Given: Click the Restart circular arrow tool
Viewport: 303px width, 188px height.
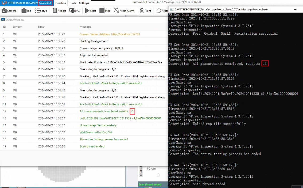Looking at the screenshot, I should pyautogui.click(x=162, y=11).
